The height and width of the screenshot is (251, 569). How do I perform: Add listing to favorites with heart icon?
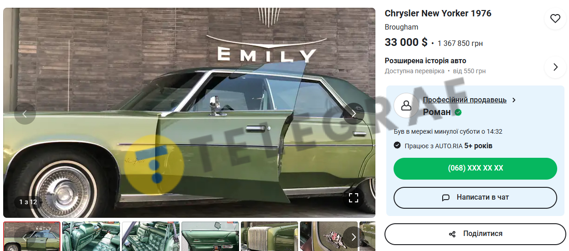555,18
